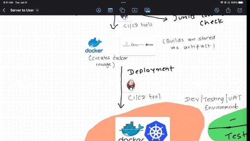
Task: Open the three-dot multitasking menu
Action: click(123, 3)
